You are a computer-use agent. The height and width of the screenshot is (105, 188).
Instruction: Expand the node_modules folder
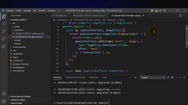[29, 47]
